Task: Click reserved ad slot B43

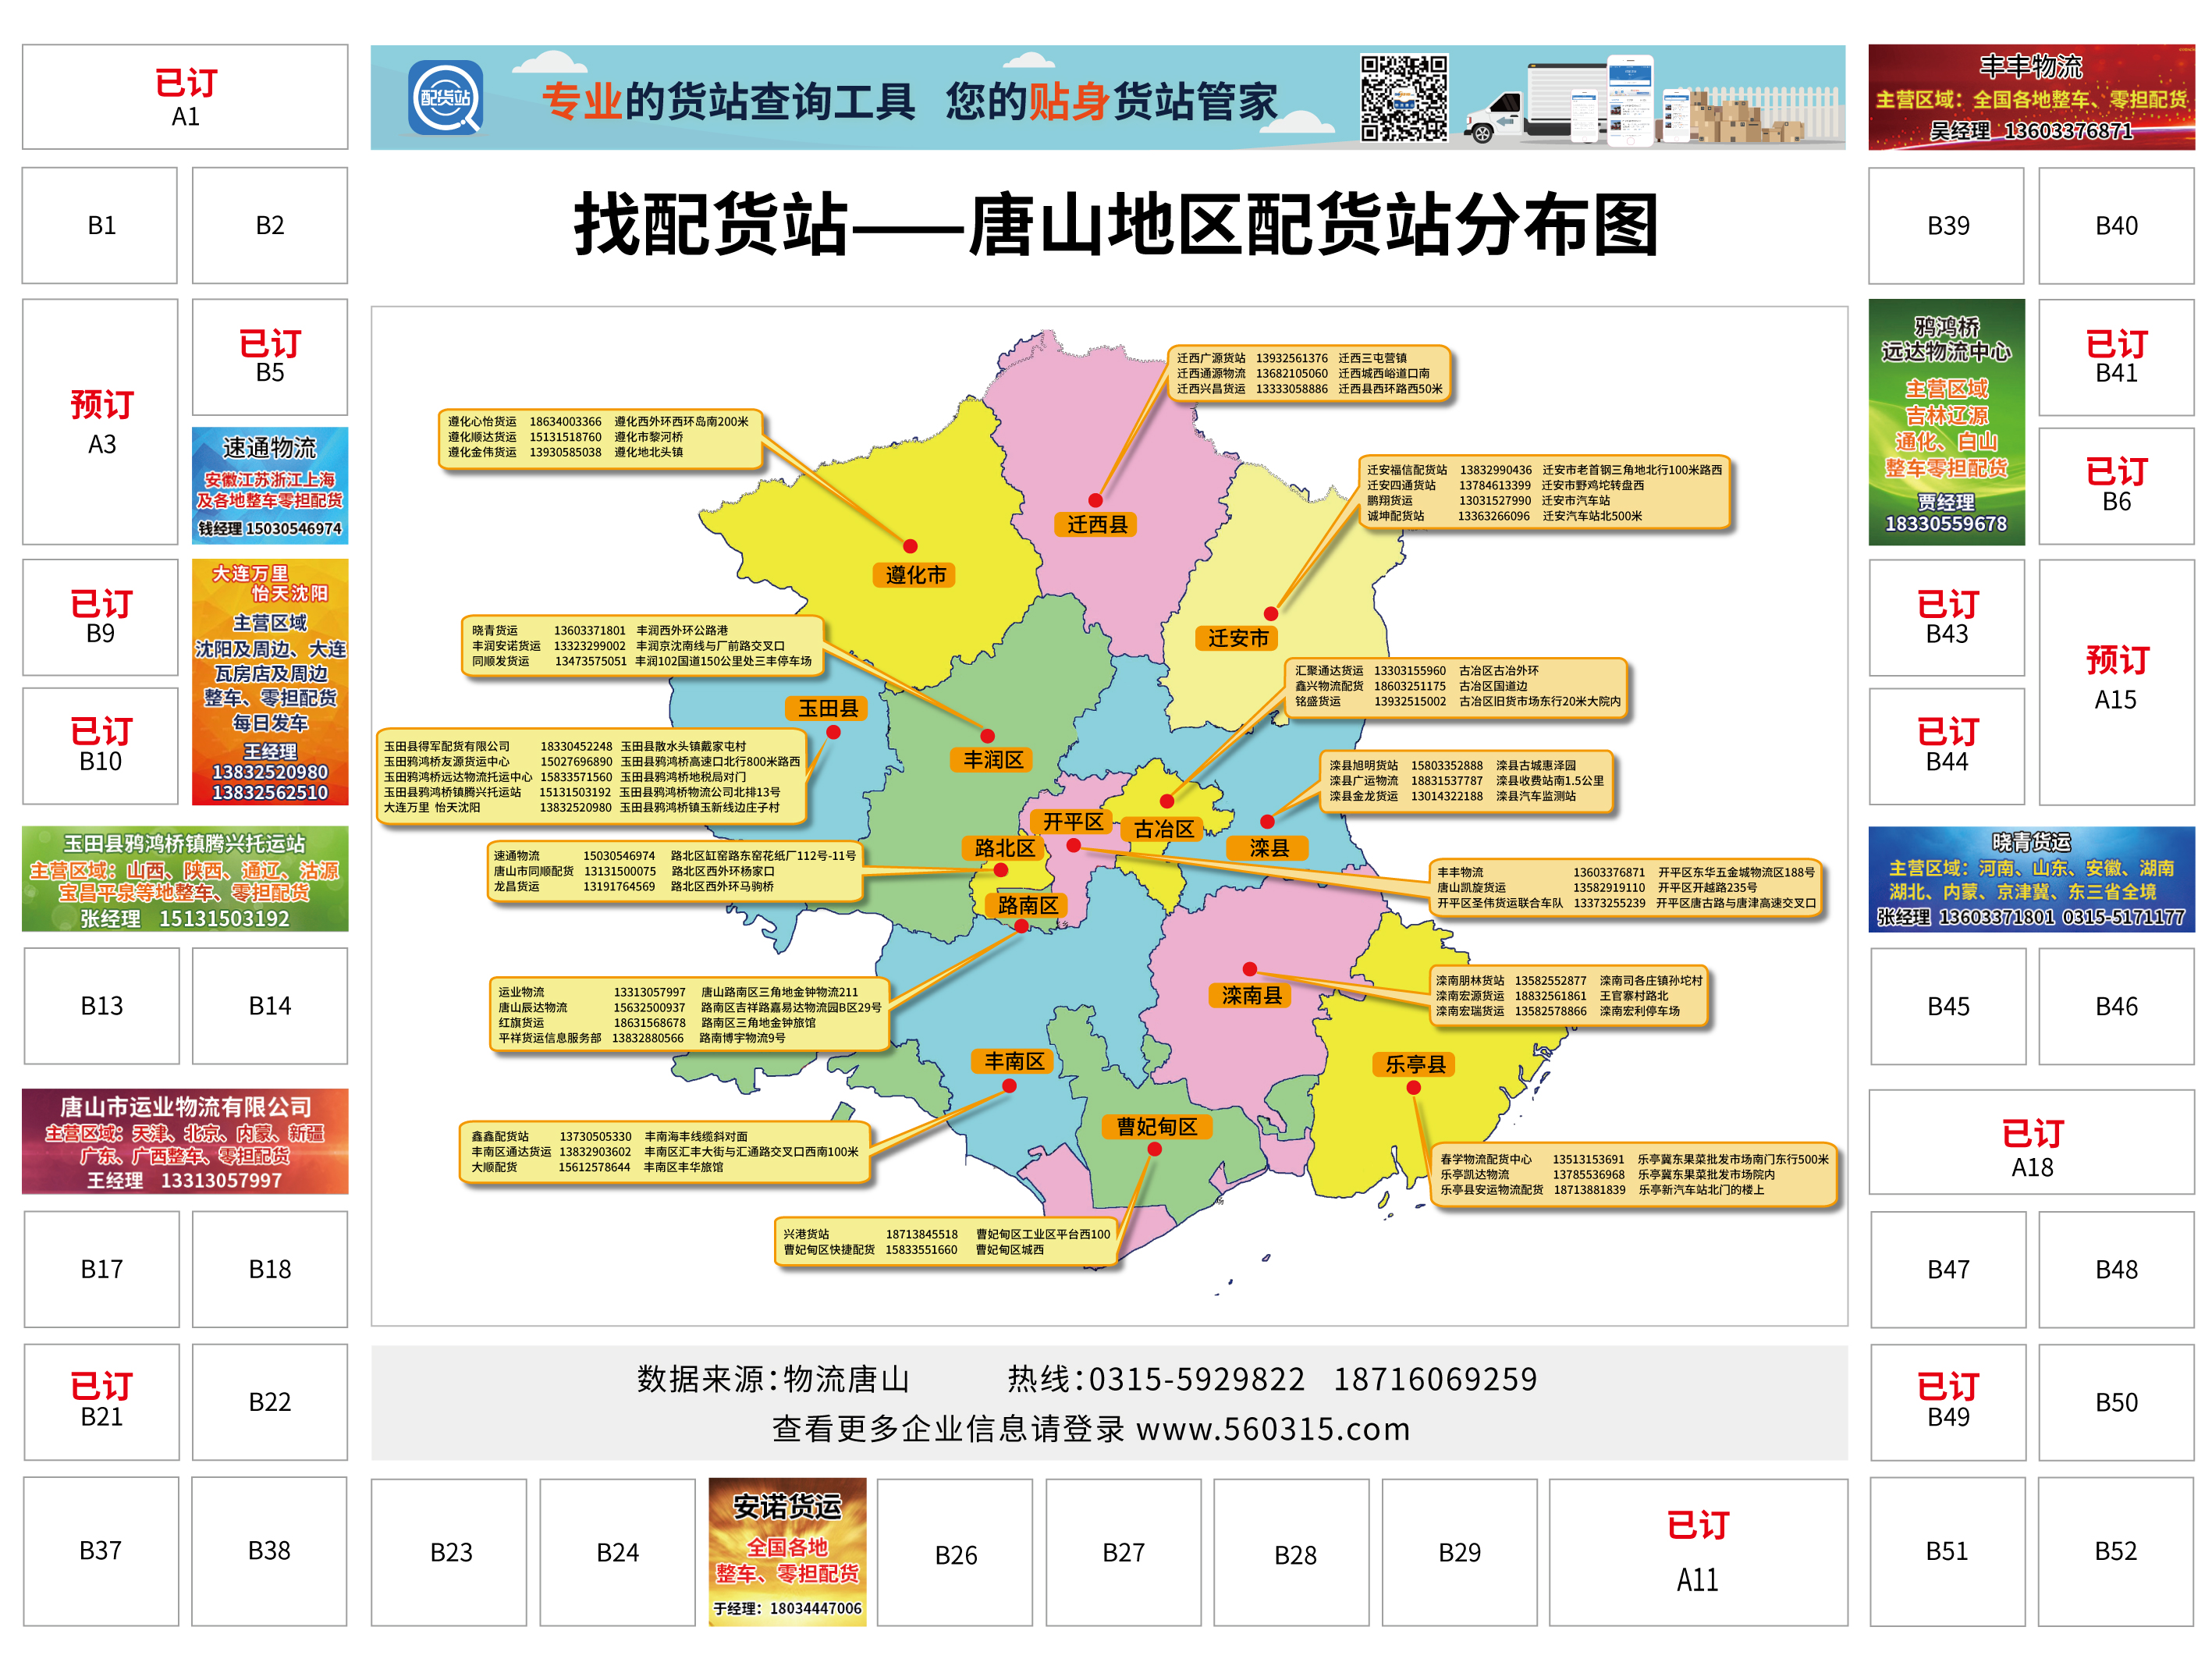Action: [1946, 617]
